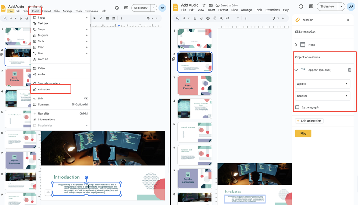358x205 pixels.
Task: Open the File menu in left window
Action: [x=11, y=11]
